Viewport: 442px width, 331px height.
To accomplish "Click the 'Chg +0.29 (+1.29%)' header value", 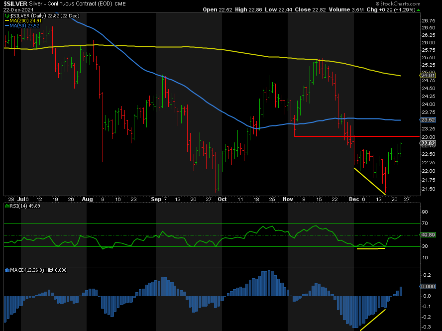I will coord(391,9).
